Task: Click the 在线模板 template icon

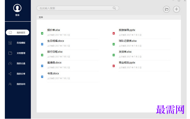Action: (x=10, y=43)
